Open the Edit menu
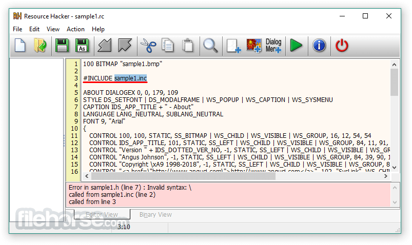This screenshot has height=245, width=412. tap(34, 29)
